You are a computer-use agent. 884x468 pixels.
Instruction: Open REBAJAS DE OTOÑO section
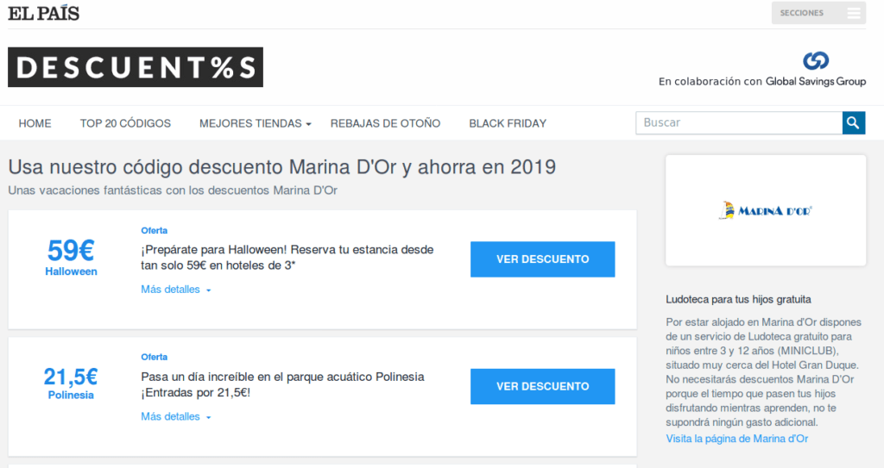tap(385, 123)
